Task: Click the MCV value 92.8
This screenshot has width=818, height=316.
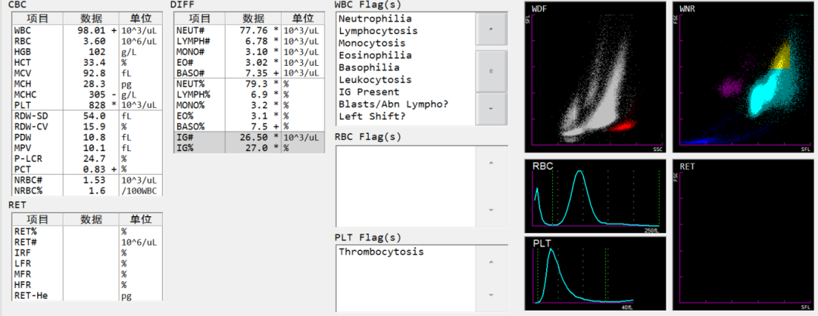Action: tap(96, 73)
